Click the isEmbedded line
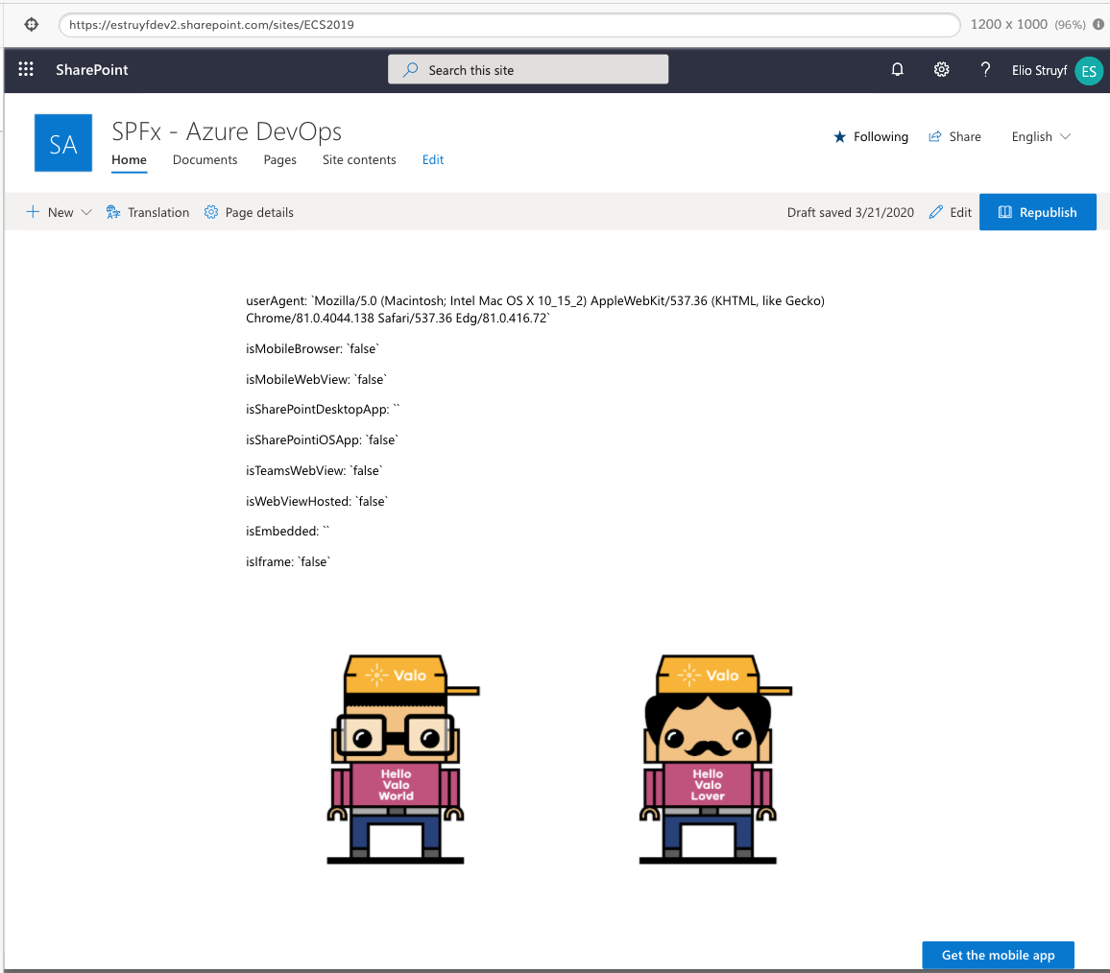Image resolution: width=1110 pixels, height=973 pixels. (x=288, y=531)
